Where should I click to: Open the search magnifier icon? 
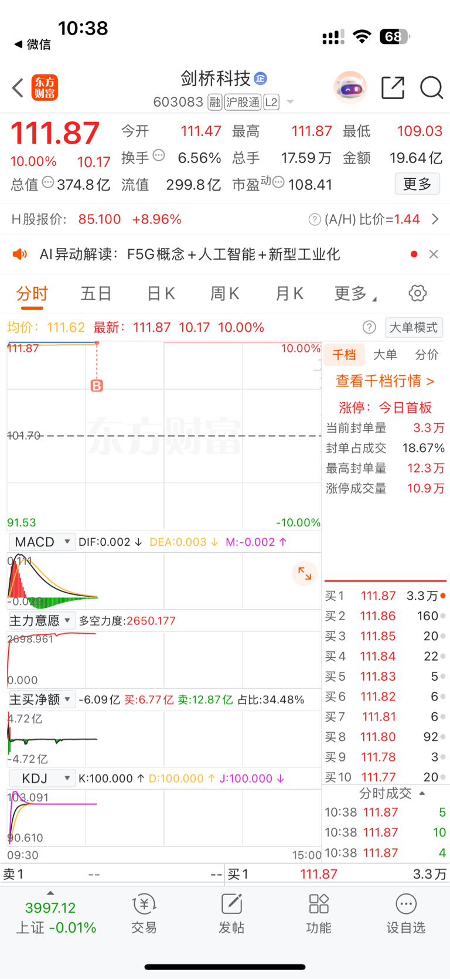(x=431, y=88)
